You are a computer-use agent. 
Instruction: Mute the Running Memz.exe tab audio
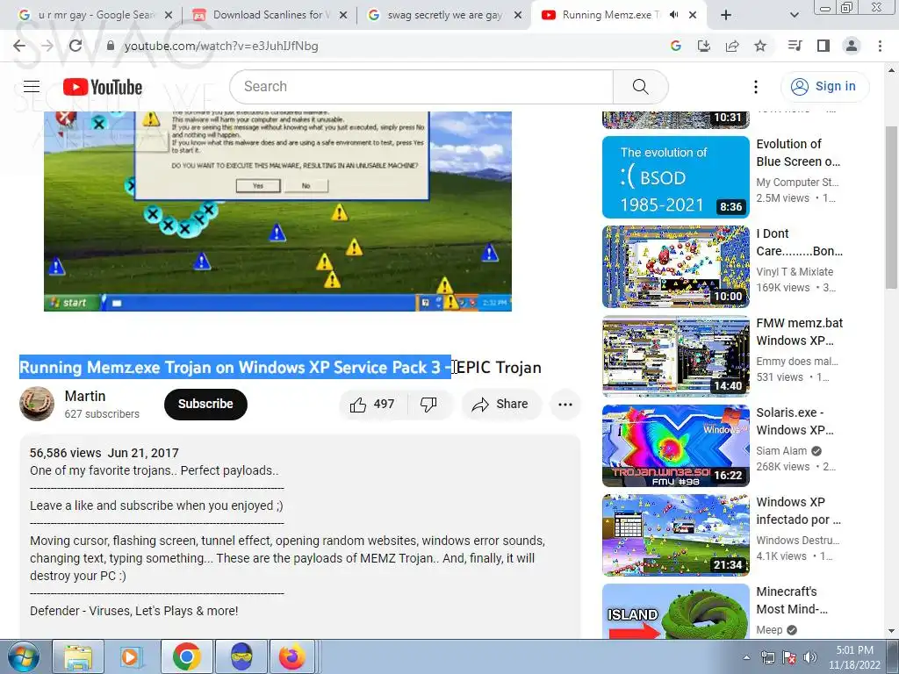674,15
